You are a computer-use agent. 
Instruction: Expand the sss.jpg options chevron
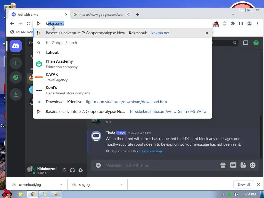pos(121,185)
